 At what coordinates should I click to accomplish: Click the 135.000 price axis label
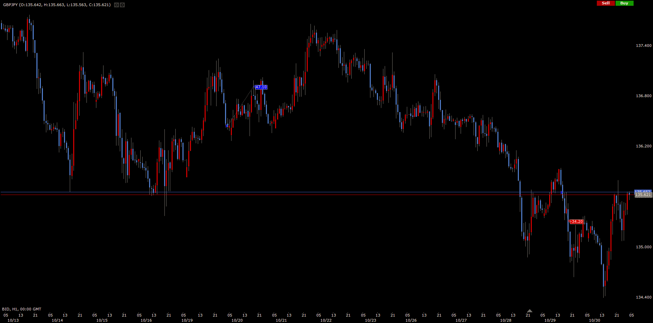[643, 247]
